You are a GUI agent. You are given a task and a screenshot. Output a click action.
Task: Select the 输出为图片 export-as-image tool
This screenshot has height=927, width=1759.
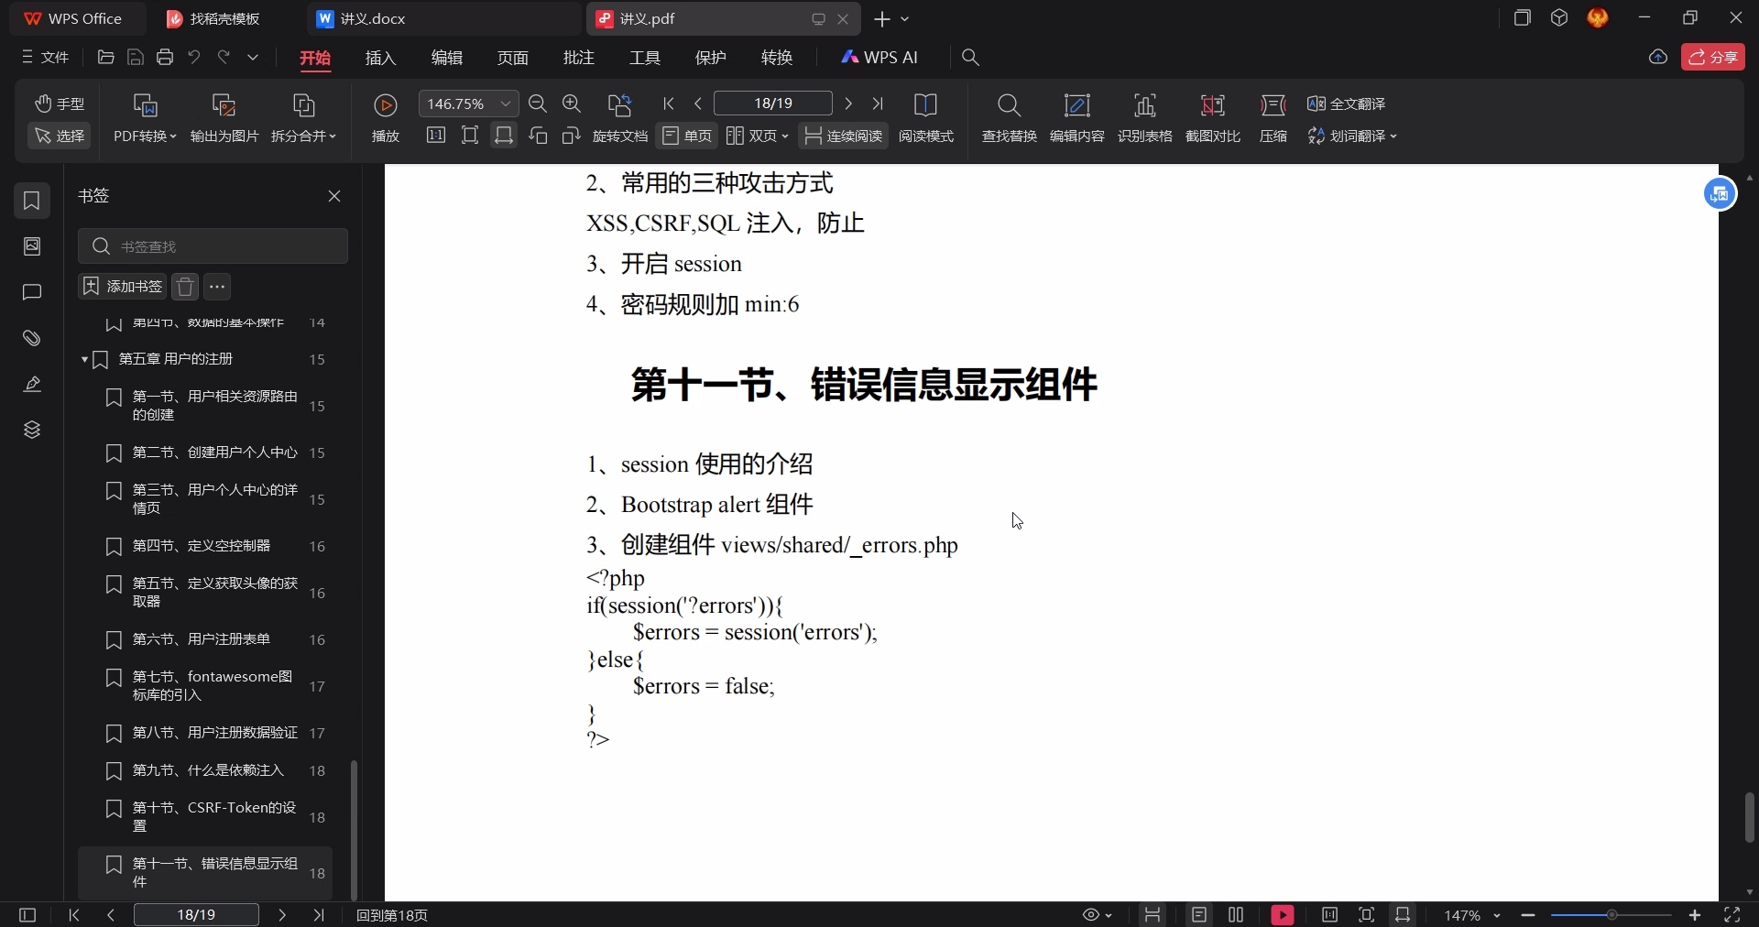[223, 117]
